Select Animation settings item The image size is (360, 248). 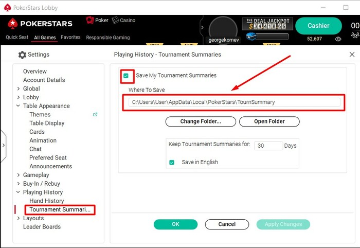[43, 140]
